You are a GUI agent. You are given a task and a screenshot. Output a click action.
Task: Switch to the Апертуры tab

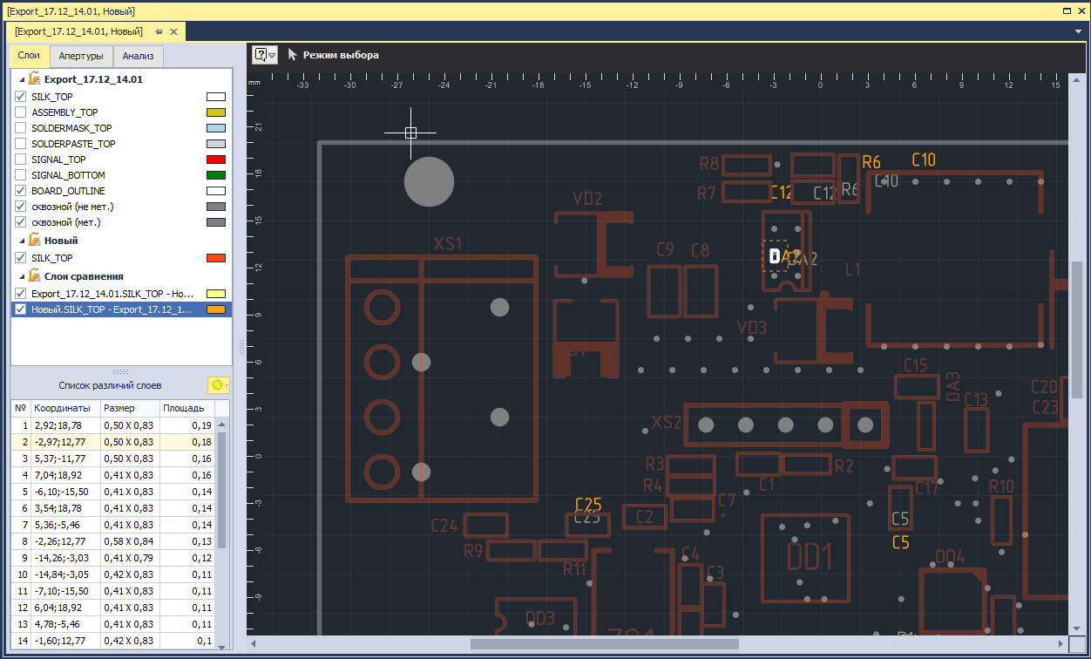81,56
